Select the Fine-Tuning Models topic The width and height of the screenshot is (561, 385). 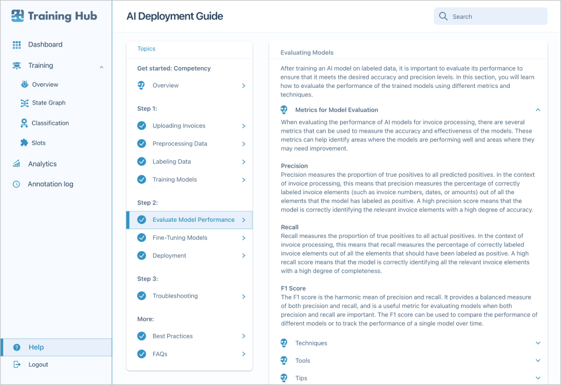coord(180,238)
